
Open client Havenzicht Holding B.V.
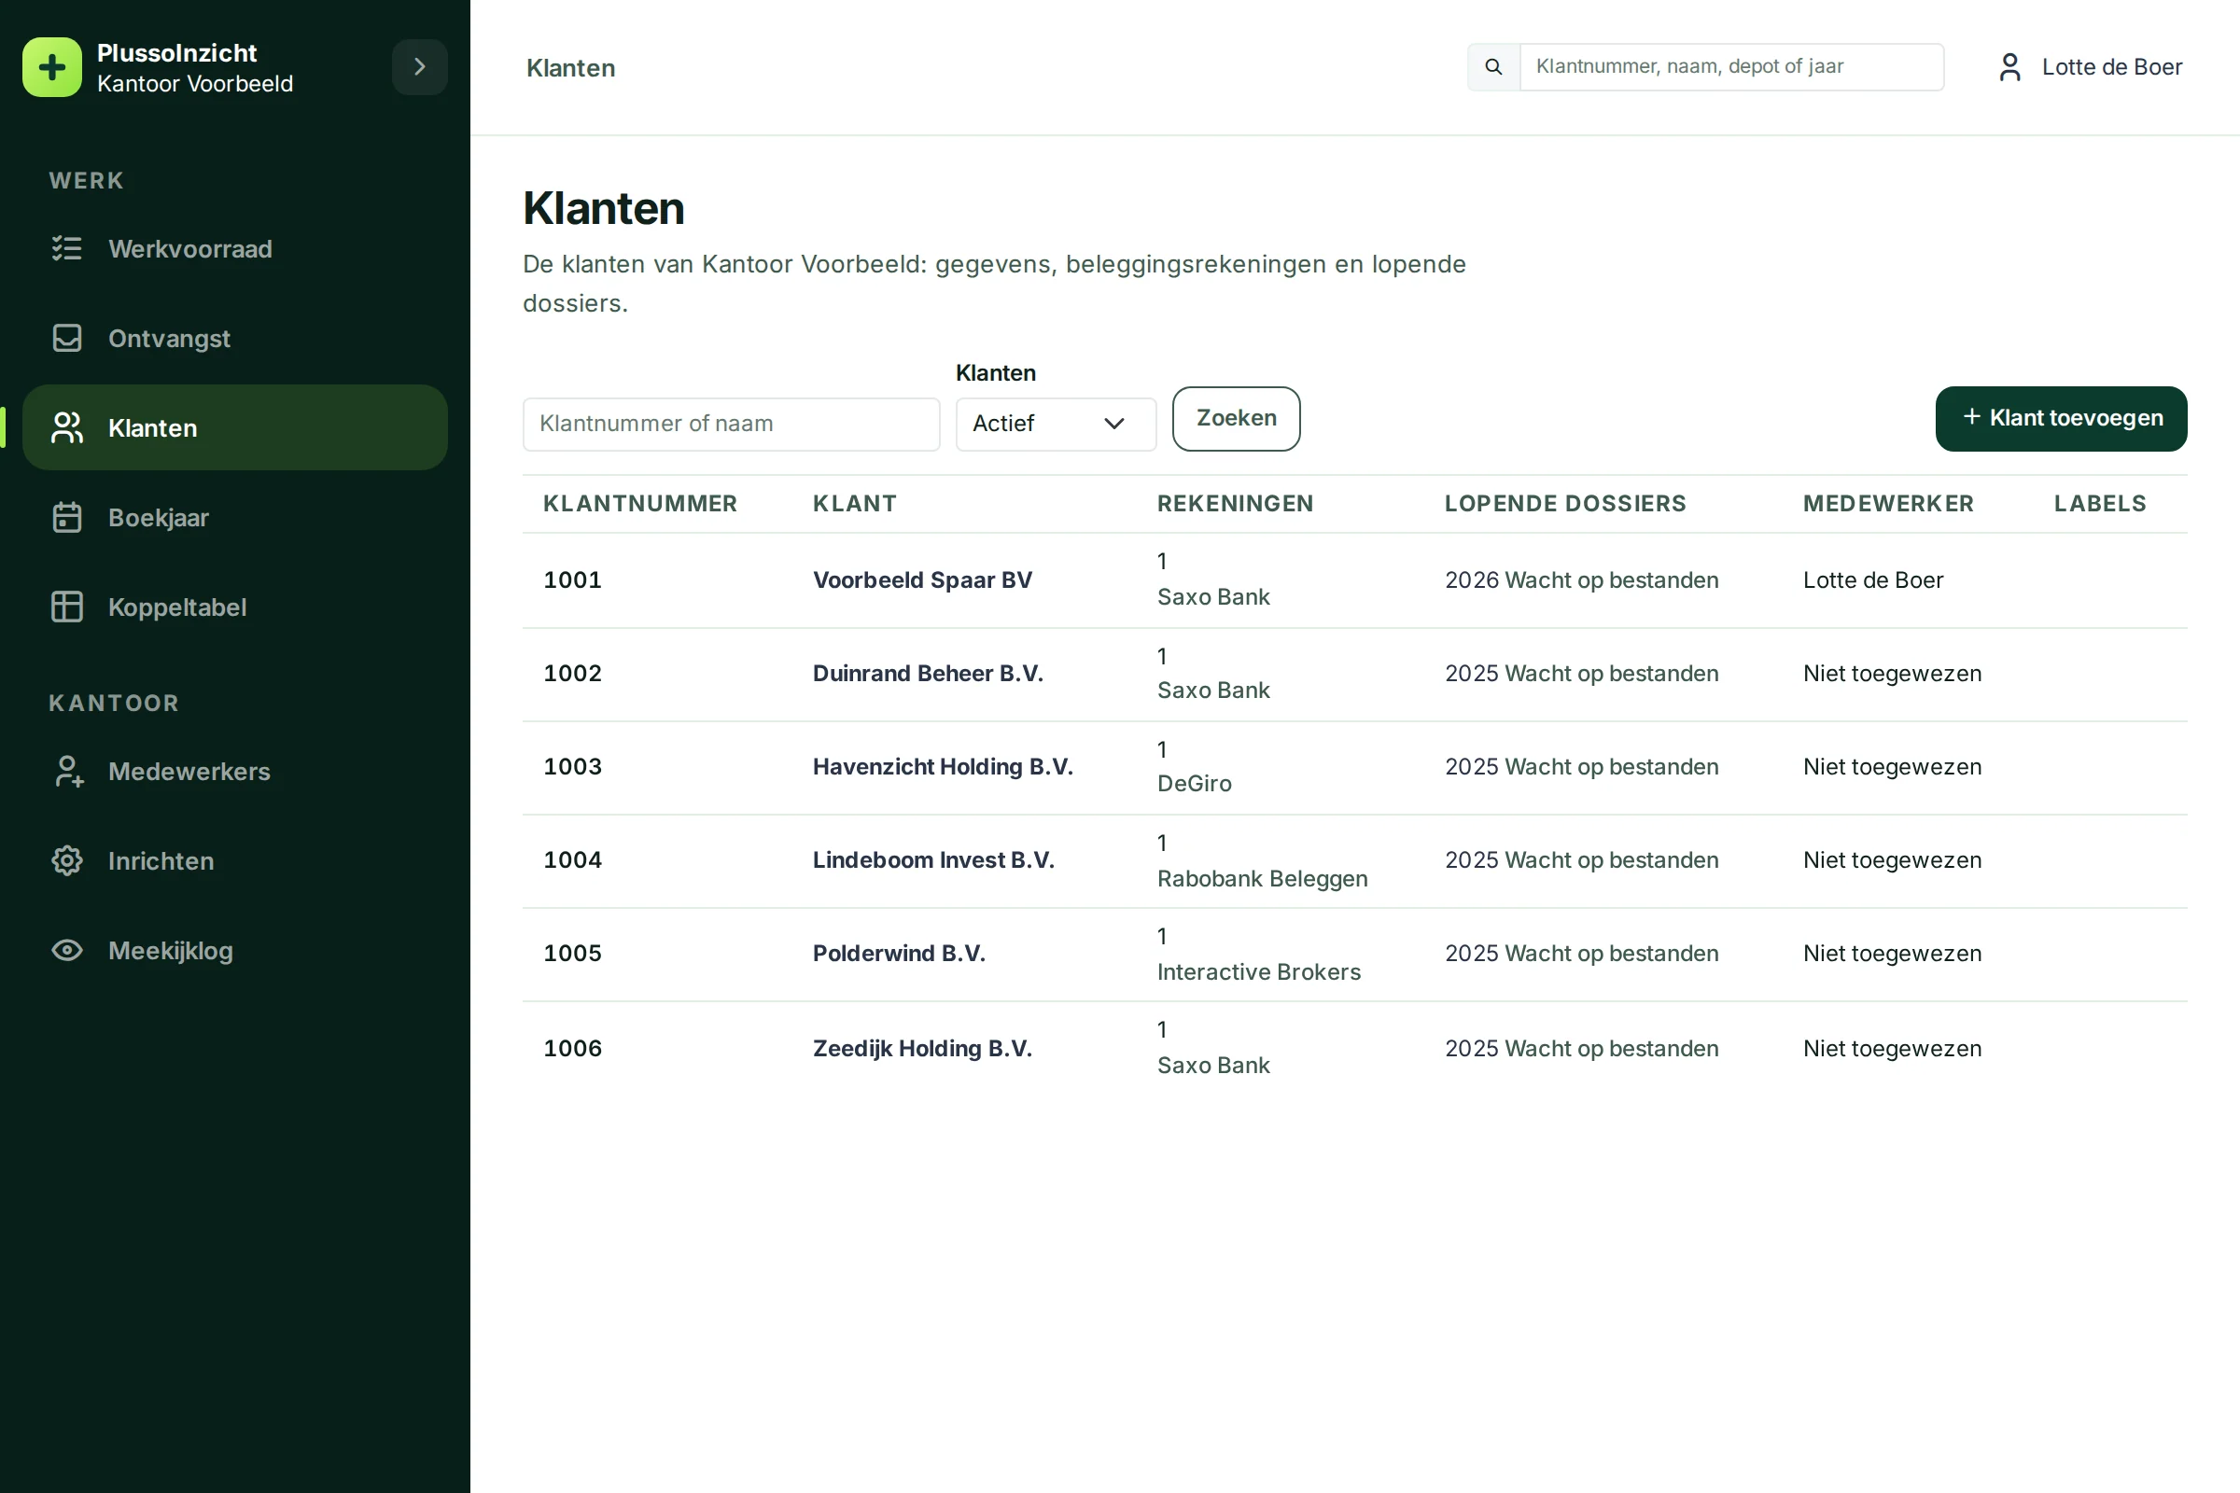click(x=943, y=766)
